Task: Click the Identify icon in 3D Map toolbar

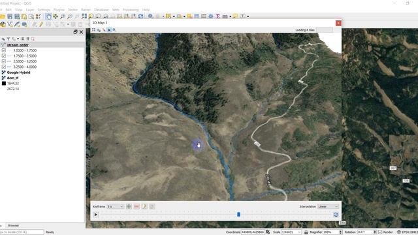Action: pyautogui.click(x=114, y=30)
